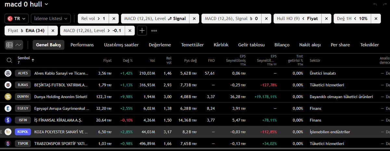This screenshot has height=151, width=390.
Task: Sort by Tmt getirisi % column header
Action: point(295,60)
